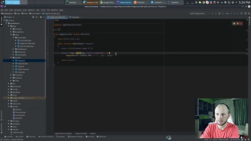This screenshot has width=251, height=141.
Task: Open the TypeScript tool window
Action: point(102,137)
